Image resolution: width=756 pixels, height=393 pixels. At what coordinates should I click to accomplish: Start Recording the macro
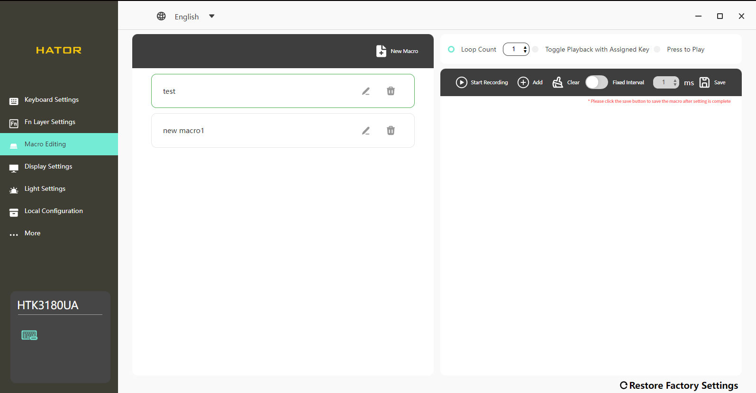click(461, 82)
